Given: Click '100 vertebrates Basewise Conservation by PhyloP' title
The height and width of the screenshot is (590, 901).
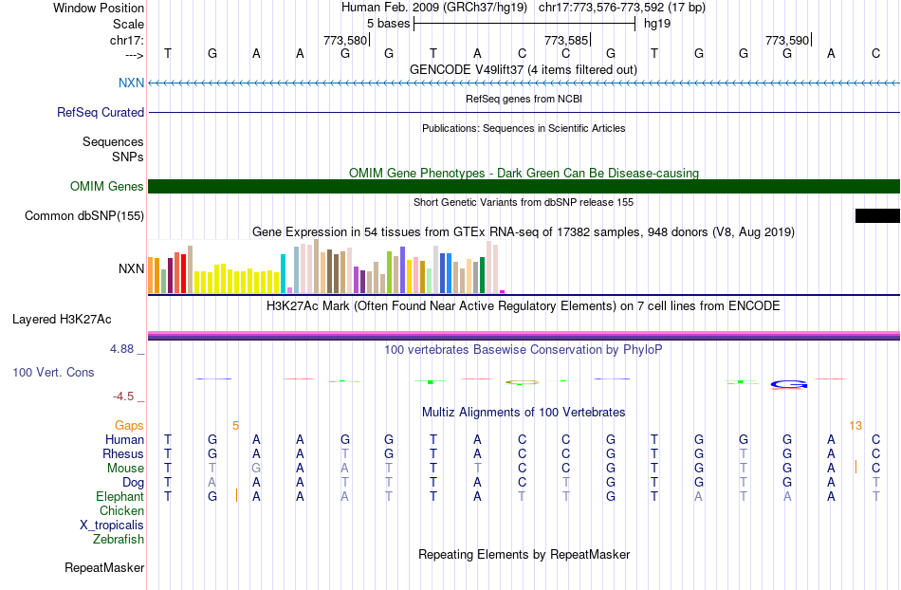Looking at the screenshot, I should pyautogui.click(x=523, y=349).
